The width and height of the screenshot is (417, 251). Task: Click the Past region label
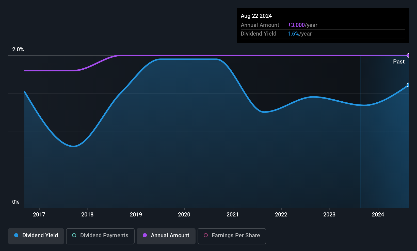[x=399, y=61]
